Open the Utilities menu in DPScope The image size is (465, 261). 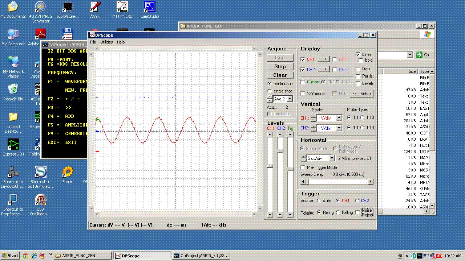(106, 42)
